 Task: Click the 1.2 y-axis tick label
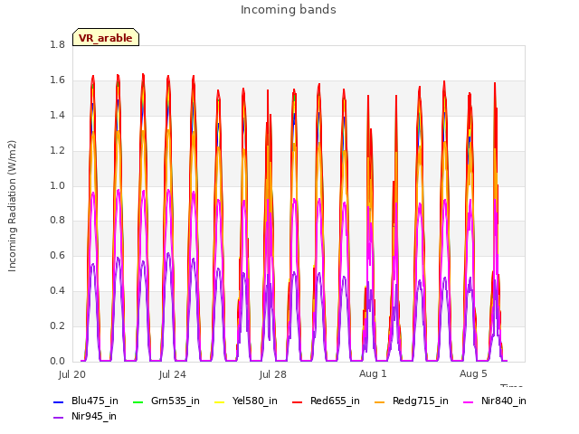point(58,151)
